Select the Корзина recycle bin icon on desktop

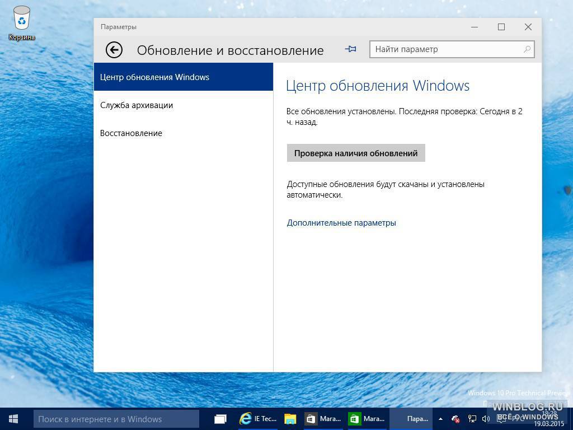[22, 23]
